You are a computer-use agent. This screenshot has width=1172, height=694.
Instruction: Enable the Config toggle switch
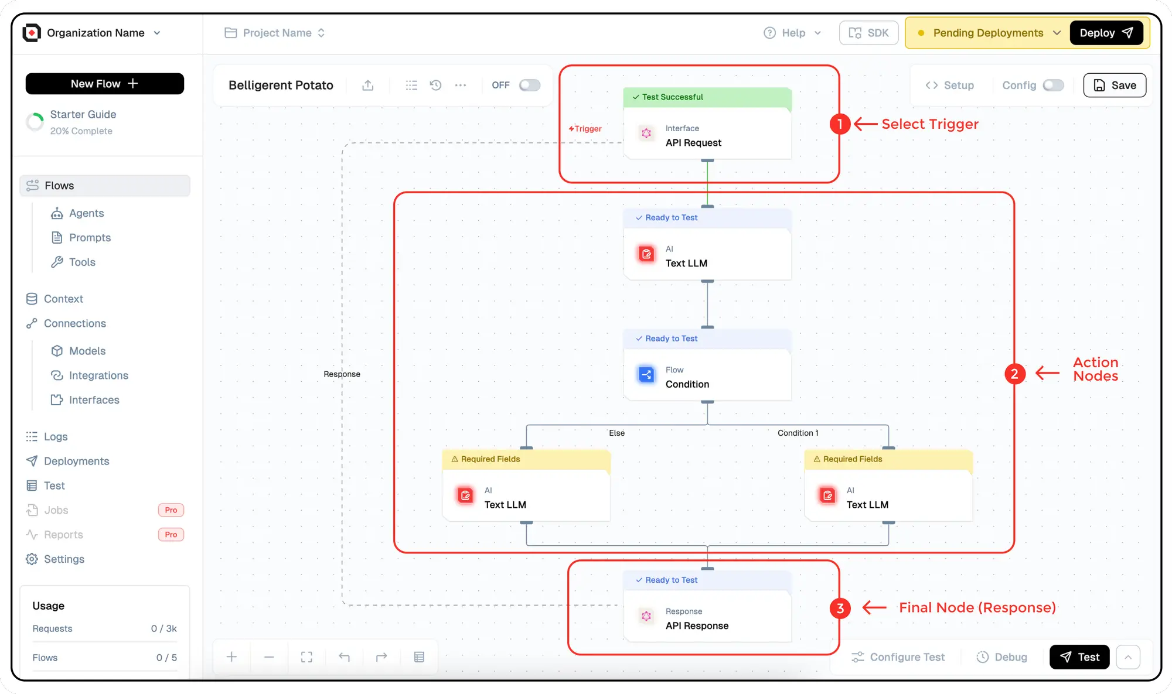coord(1053,86)
